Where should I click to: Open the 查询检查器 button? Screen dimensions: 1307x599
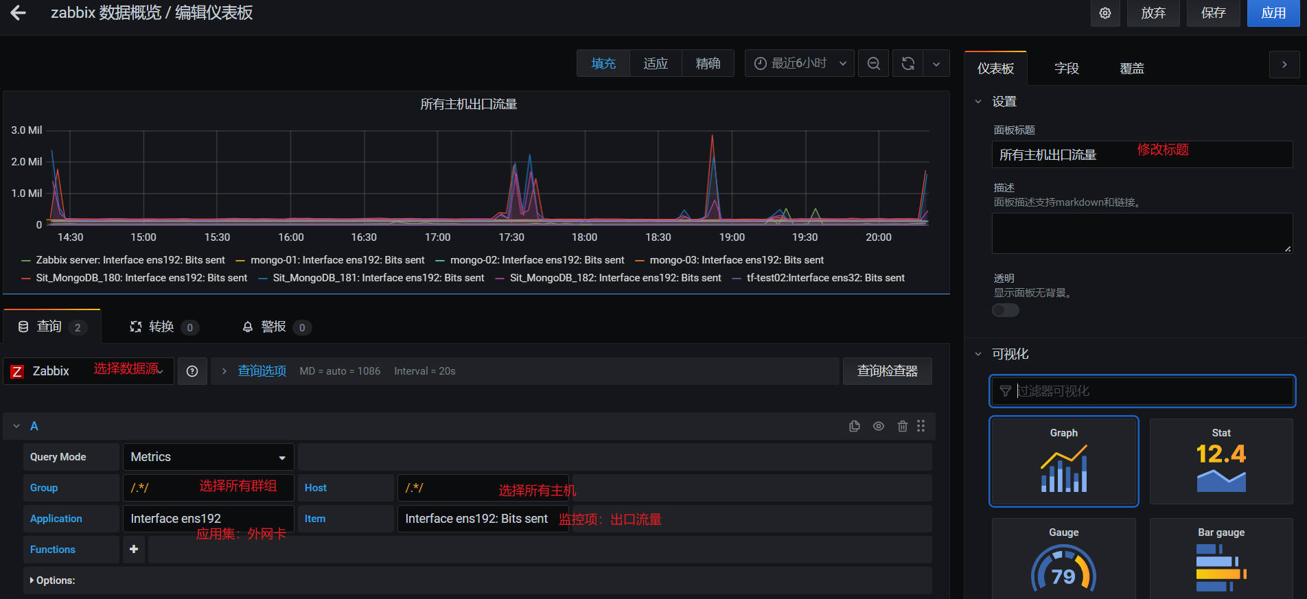point(888,371)
